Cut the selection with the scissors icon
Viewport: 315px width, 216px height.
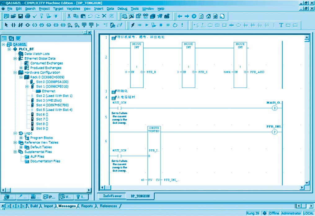[69, 16]
